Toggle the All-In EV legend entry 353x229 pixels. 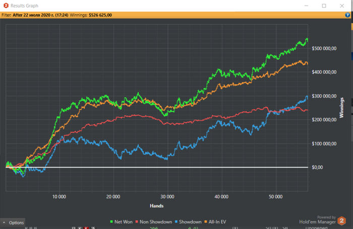tap(215, 222)
